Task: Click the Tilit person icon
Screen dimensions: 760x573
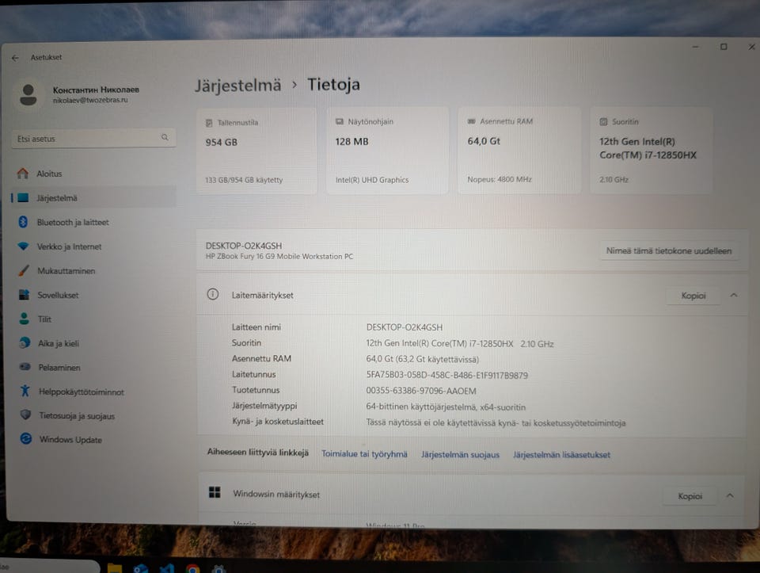Action: [25, 319]
